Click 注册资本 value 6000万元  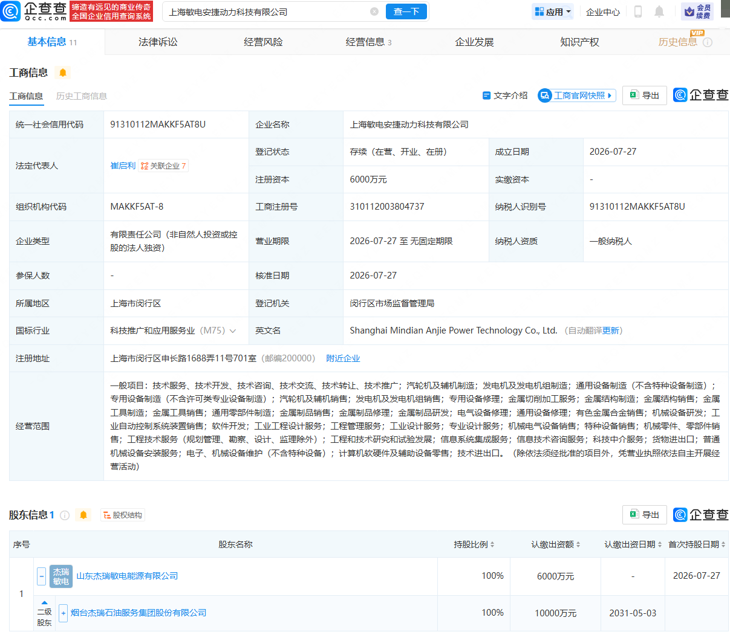(x=368, y=179)
